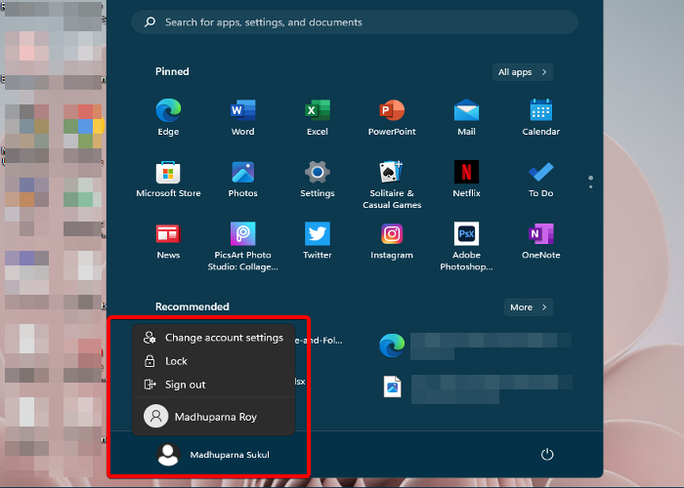The image size is (684, 488).
Task: Expand the All apps list
Action: pyautogui.click(x=523, y=72)
